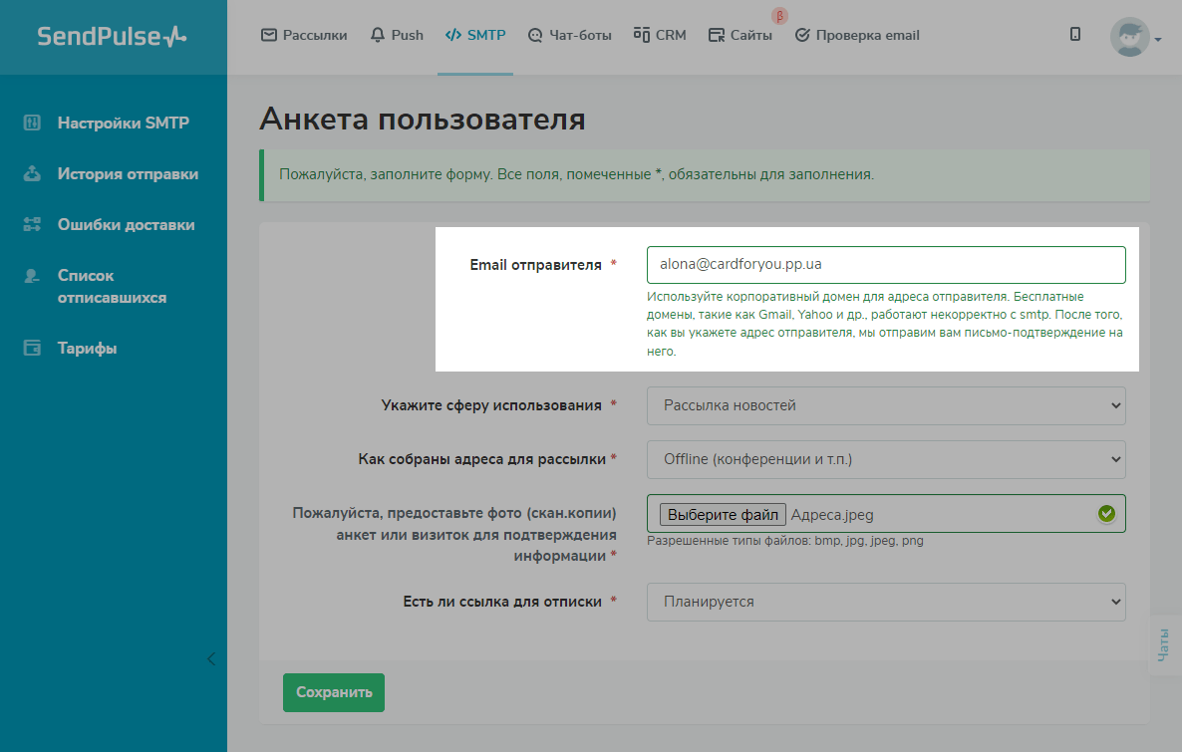Open the Есть ли ссылка для отписки dropdown
Screen dimensions: 1182x752
point(886,602)
